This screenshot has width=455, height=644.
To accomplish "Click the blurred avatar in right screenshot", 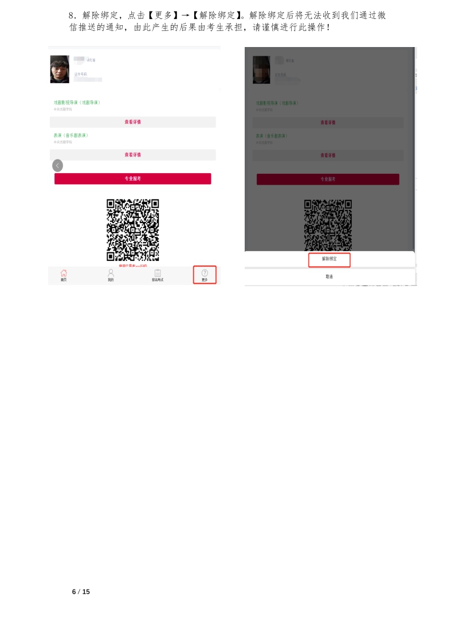I will tap(261, 70).
